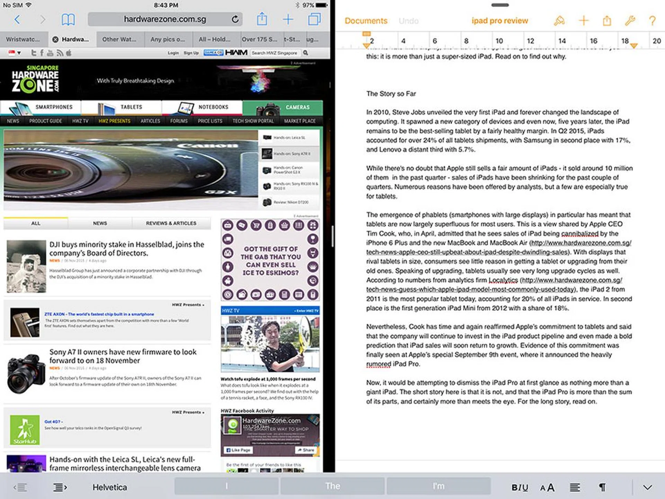Tap the Pages wrench tools icon
Image resolution: width=665 pixels, height=499 pixels.
coord(630,21)
